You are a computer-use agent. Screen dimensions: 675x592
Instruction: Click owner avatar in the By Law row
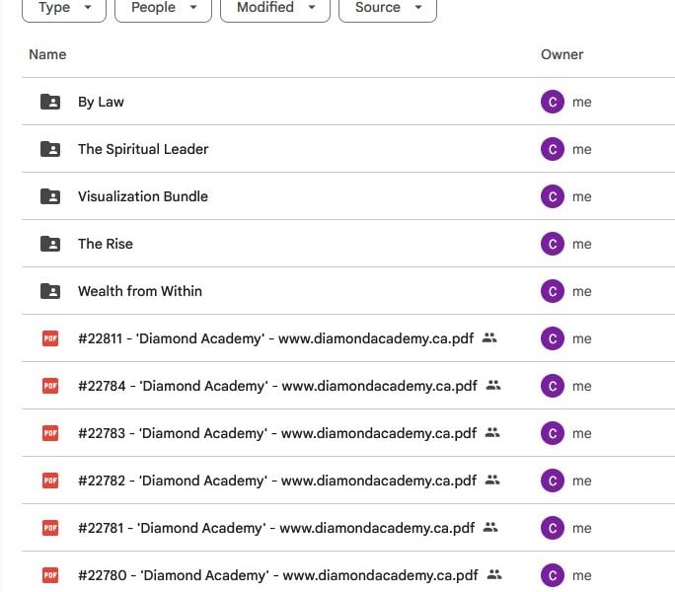pyautogui.click(x=553, y=102)
